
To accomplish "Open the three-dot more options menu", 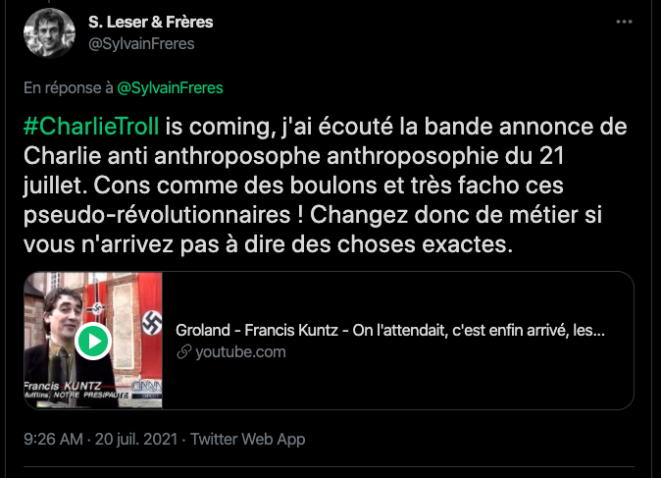I will [x=625, y=22].
